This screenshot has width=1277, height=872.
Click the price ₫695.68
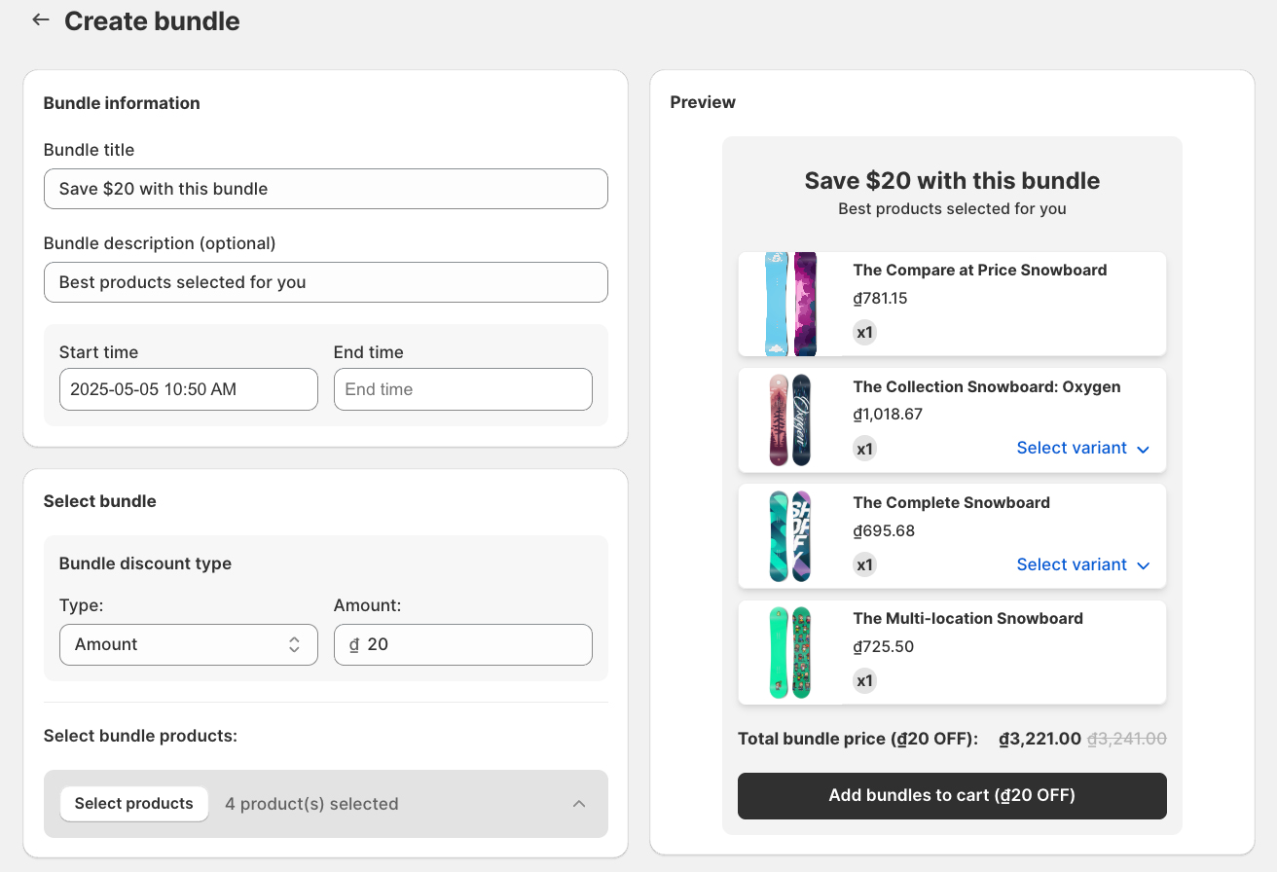pyautogui.click(x=884, y=530)
